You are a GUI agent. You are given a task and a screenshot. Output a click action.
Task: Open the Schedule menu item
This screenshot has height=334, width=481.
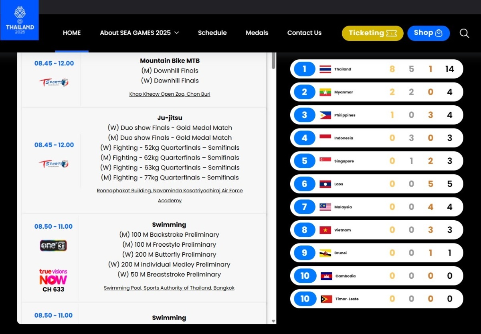pos(212,33)
